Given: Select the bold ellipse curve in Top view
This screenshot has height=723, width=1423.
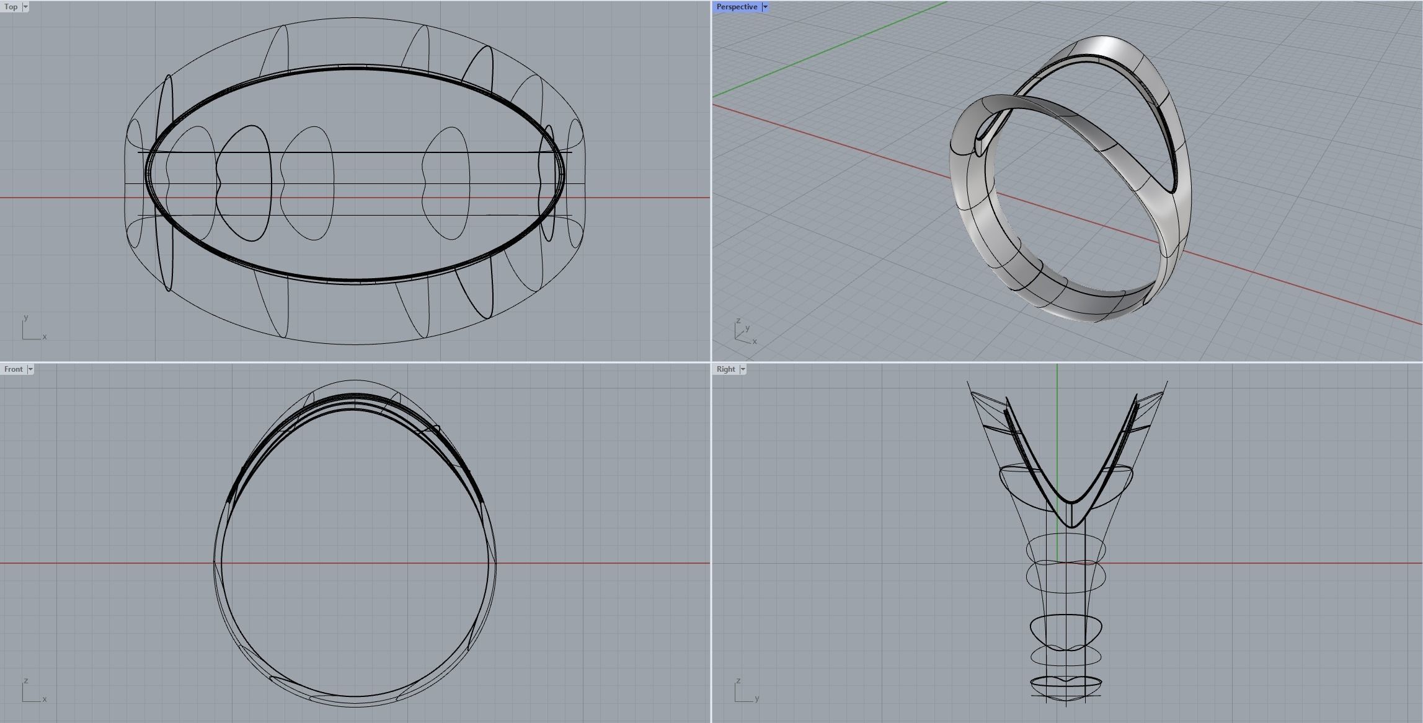Looking at the screenshot, I should pos(355,66).
